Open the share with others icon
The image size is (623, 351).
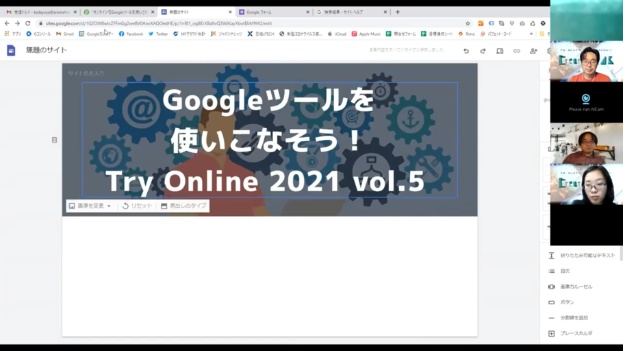point(533,51)
